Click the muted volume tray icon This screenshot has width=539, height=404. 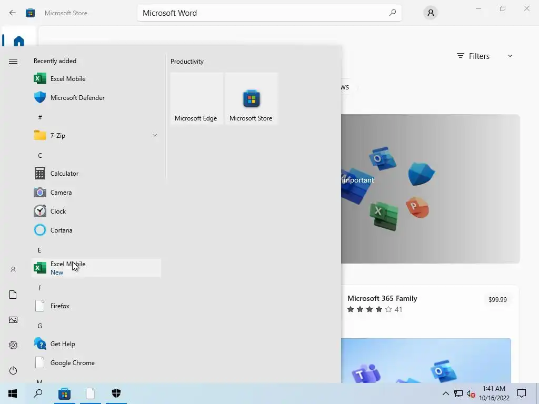point(471,394)
